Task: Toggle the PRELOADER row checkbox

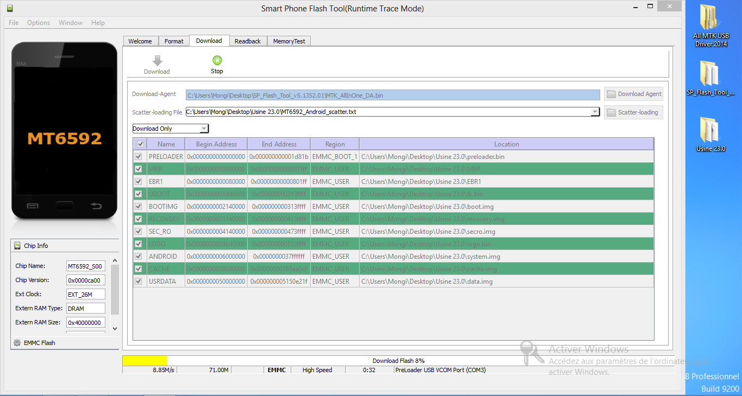Action: click(139, 157)
